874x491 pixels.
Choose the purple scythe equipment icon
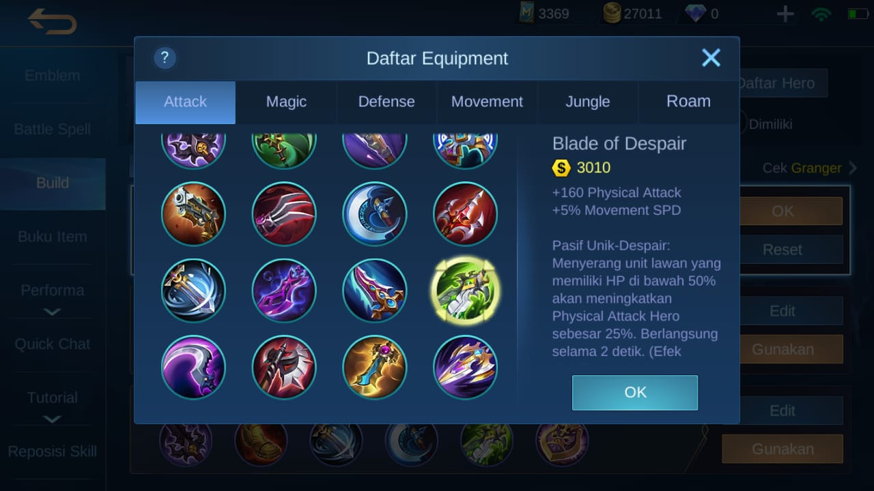[x=194, y=367]
